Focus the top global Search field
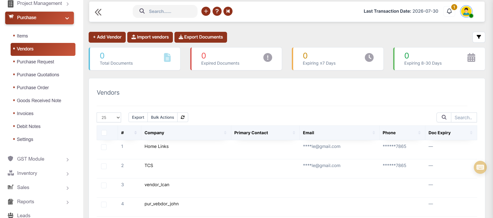Screen dimensions: 493x218 click(x=165, y=11)
